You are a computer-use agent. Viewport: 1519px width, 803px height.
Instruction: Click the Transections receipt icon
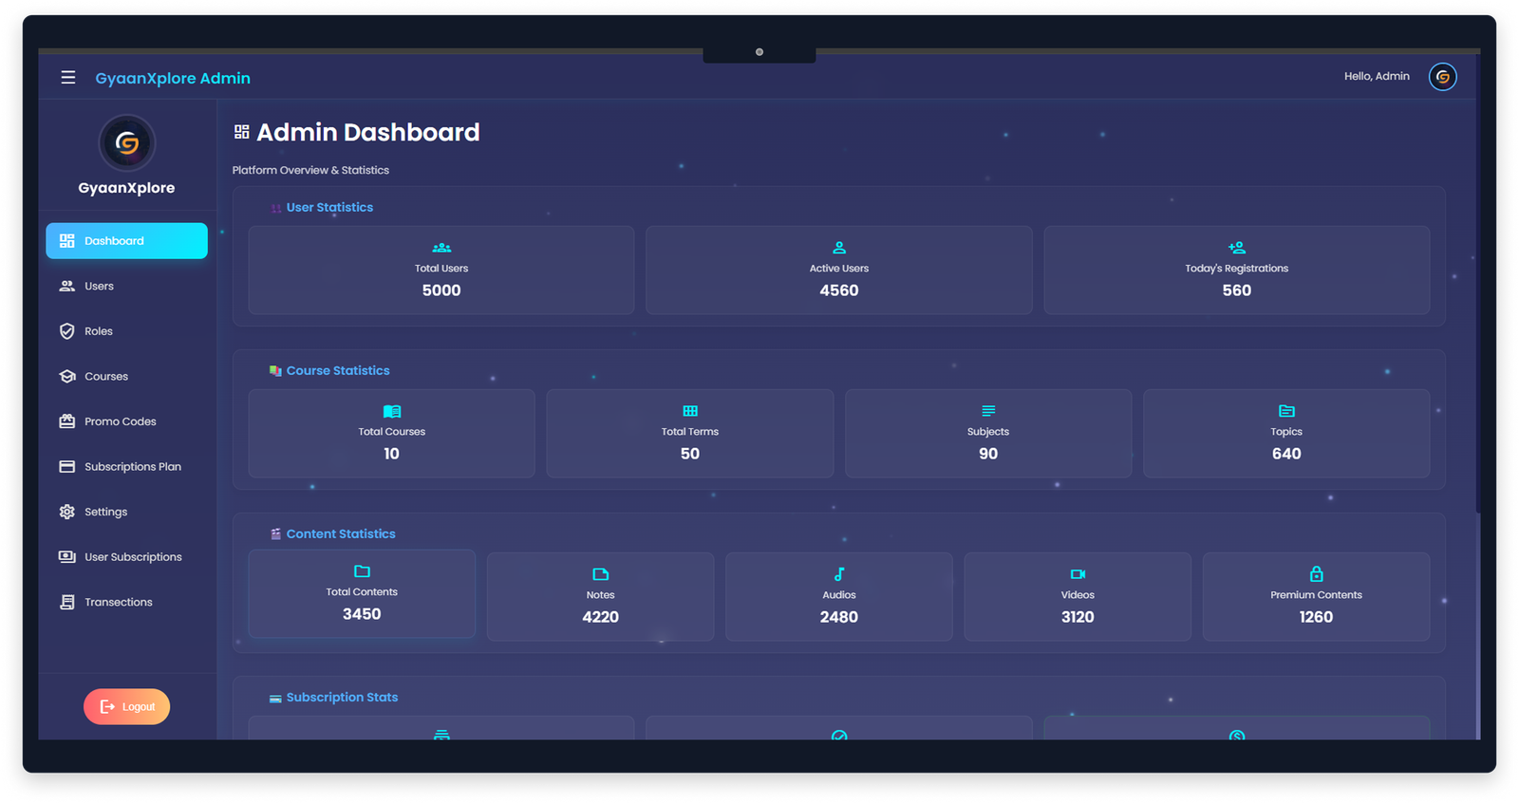pyautogui.click(x=67, y=602)
